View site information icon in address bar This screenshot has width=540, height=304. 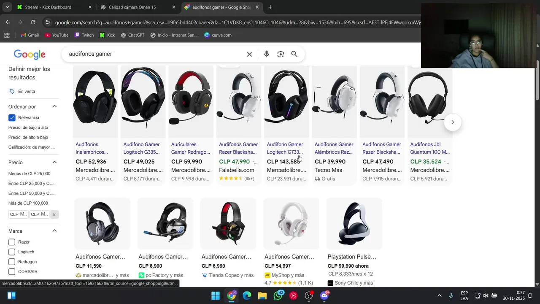[48, 22]
